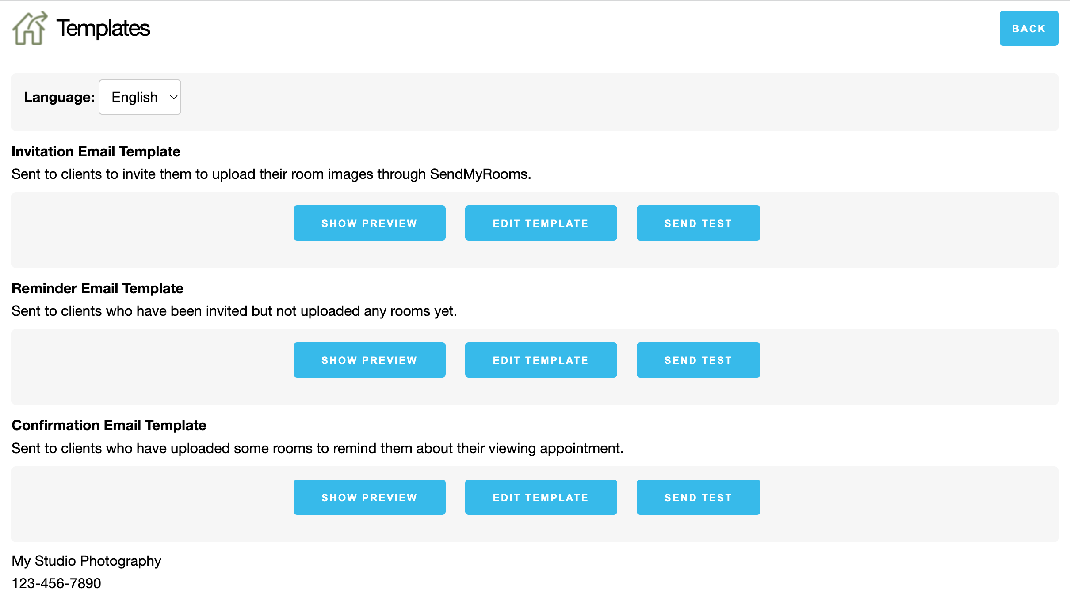The width and height of the screenshot is (1070, 605).
Task: Click the My Studio Photography footer text
Action: click(x=86, y=561)
